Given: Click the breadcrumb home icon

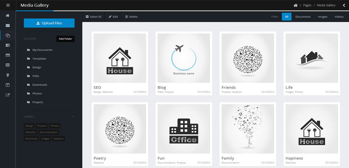Looking at the screenshot, I should tap(296, 5).
